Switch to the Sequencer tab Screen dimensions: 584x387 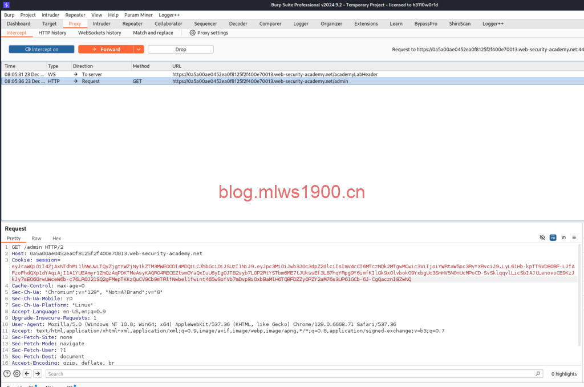tap(205, 23)
